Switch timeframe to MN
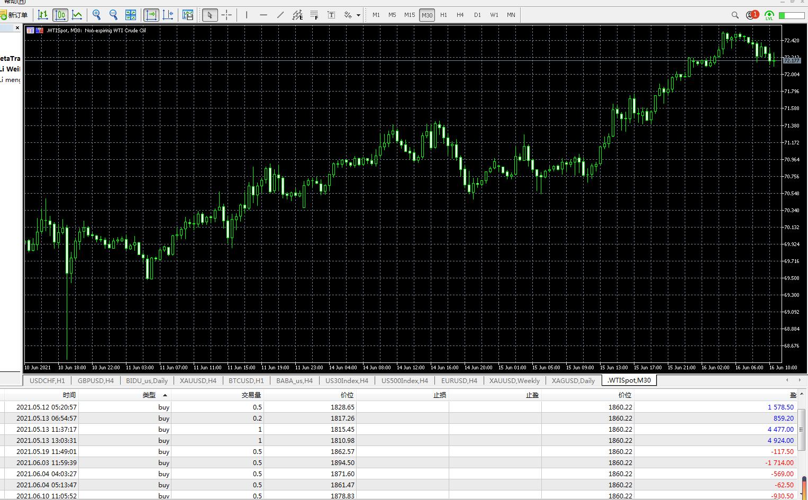 pos(511,15)
